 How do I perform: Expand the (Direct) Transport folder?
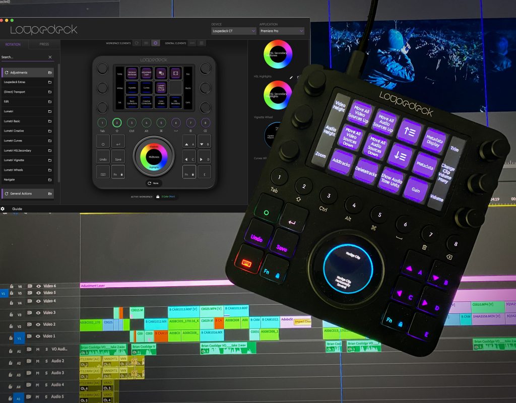coord(28,92)
